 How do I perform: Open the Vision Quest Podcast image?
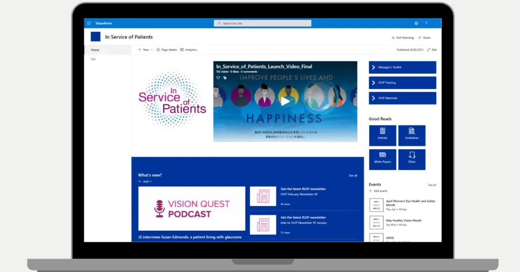pyautogui.click(x=191, y=209)
